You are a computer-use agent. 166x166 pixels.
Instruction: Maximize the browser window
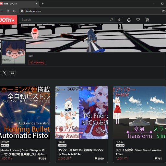tap(162, 4)
